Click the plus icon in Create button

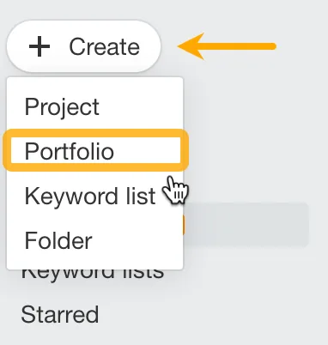point(39,46)
